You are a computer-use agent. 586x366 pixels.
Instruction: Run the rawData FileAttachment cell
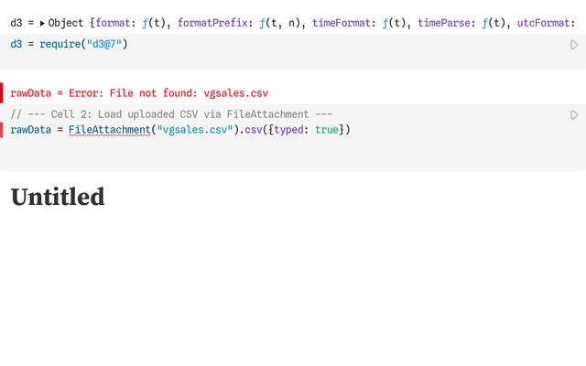pos(574,115)
